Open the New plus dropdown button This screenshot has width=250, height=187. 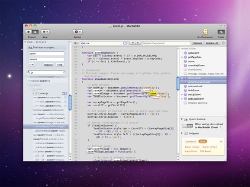45,32
